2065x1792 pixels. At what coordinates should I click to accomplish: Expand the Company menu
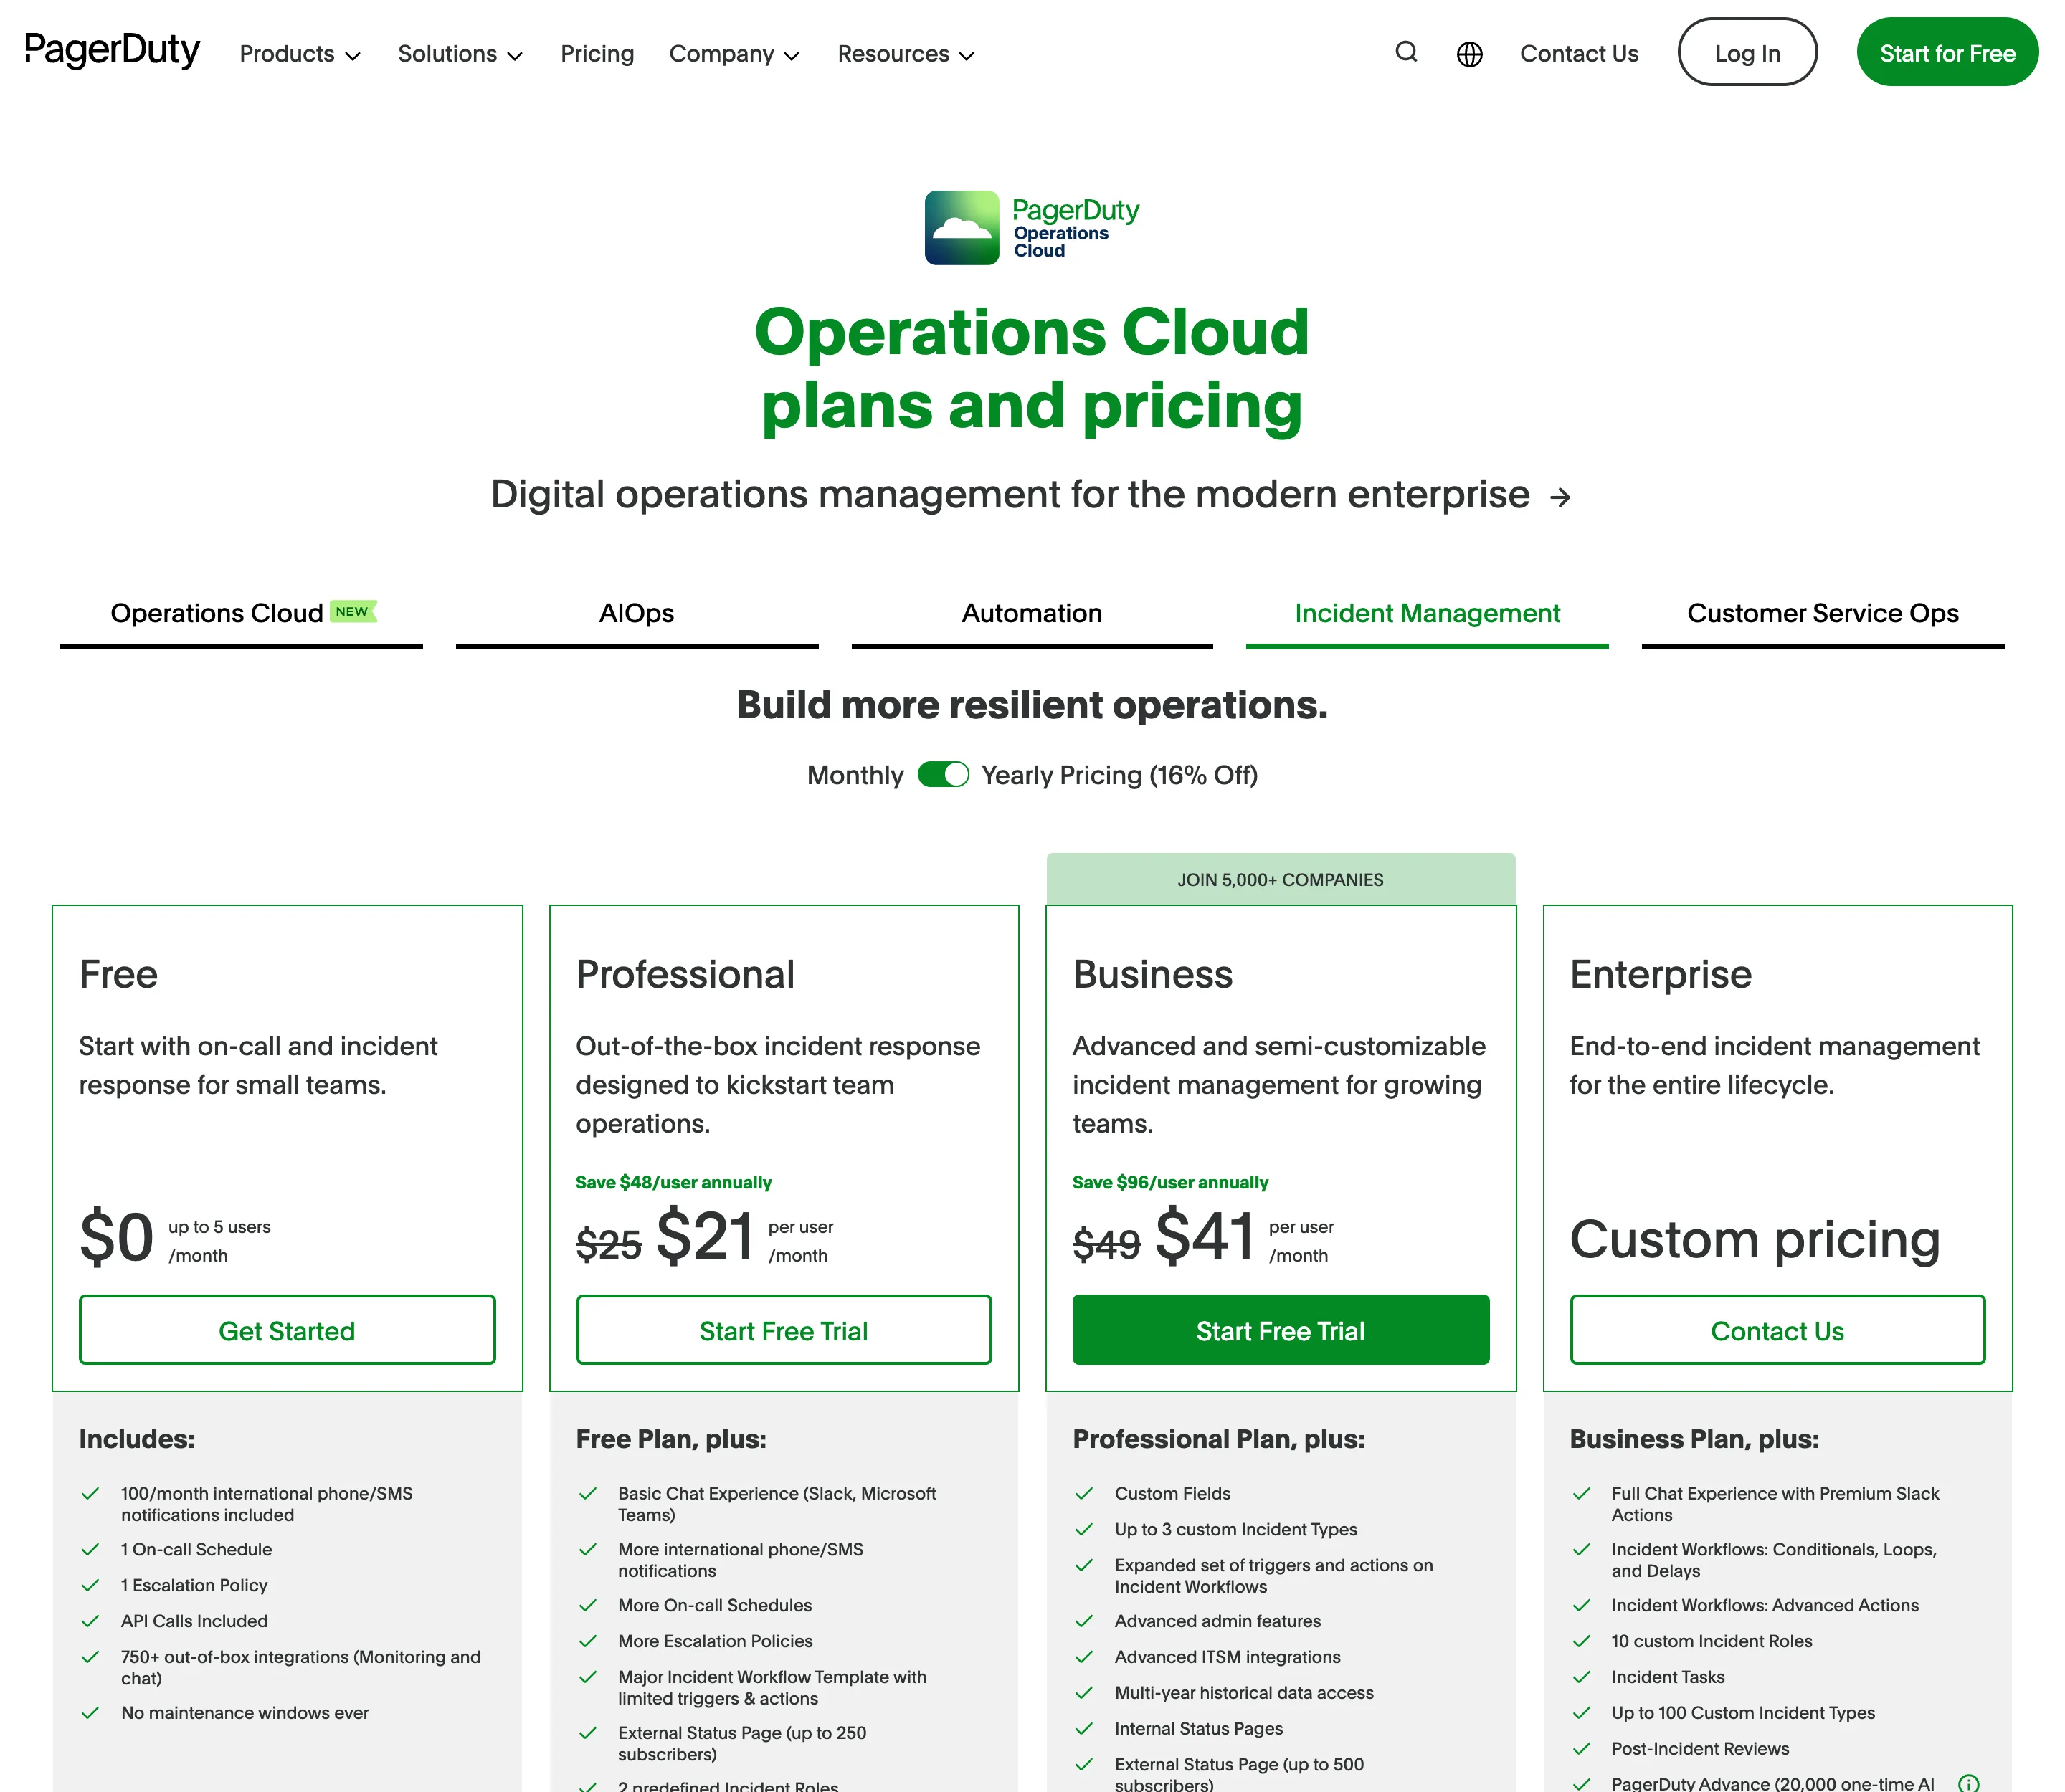(734, 54)
